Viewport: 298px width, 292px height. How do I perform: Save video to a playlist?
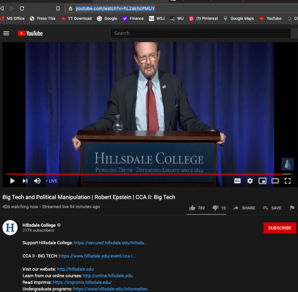272,208
